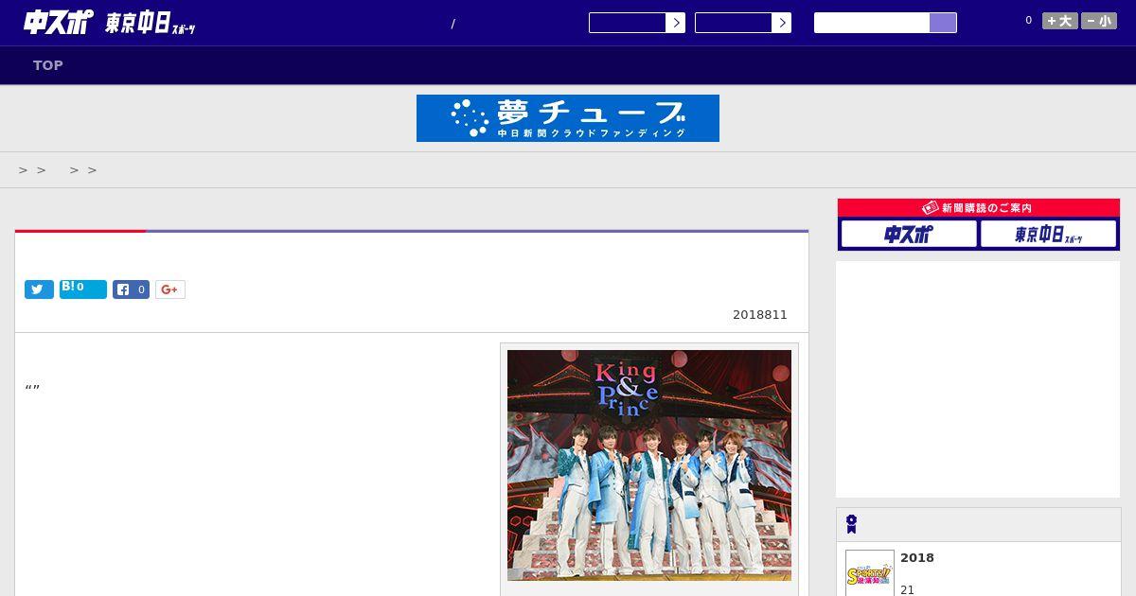
Task: Open the 新聞購読のご案内 subscription header
Action: (978, 208)
